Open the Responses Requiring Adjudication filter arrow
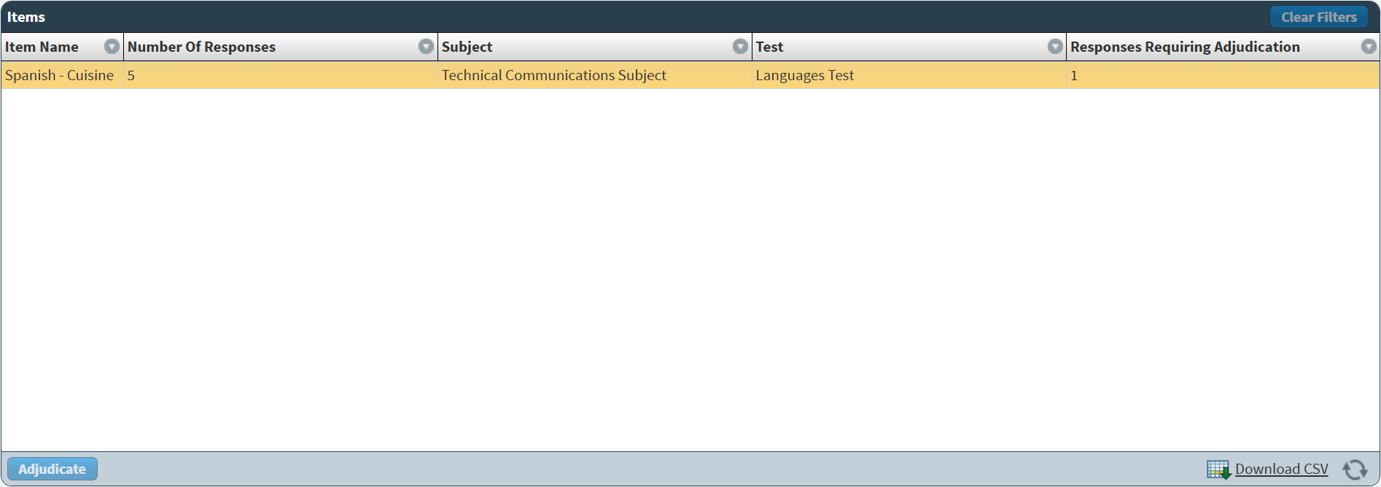The image size is (1381, 487). (1369, 47)
